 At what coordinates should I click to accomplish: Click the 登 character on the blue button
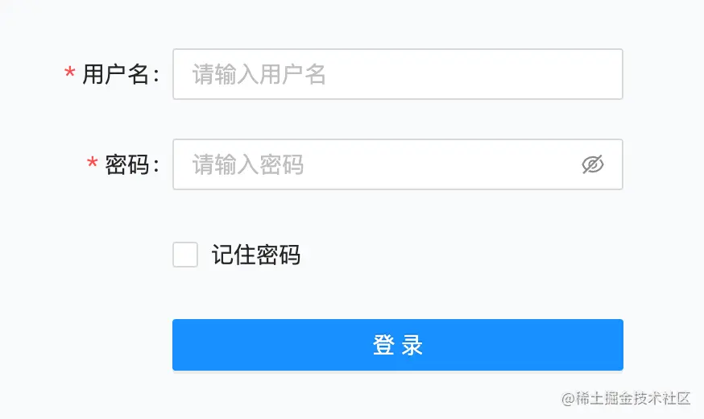pos(383,345)
